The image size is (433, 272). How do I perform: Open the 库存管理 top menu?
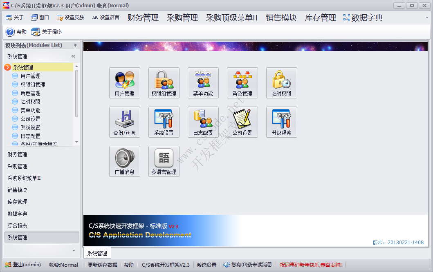point(320,18)
